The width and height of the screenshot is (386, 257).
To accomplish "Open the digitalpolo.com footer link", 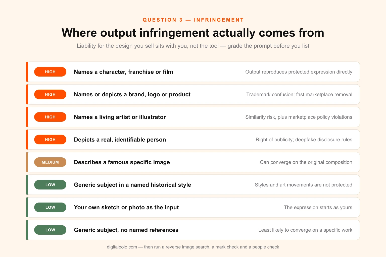I will 122,247.
